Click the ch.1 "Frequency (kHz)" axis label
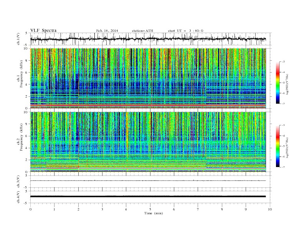This screenshot has height=235, width=304. coord(21,74)
